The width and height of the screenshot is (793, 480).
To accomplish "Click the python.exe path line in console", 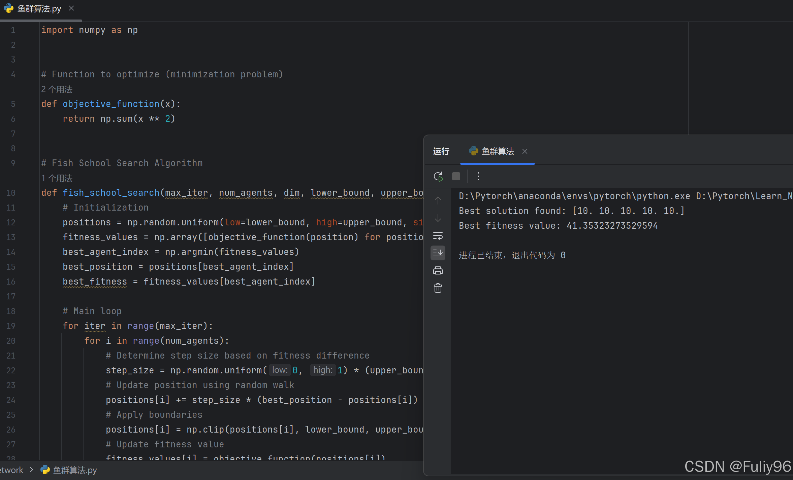I will [626, 196].
